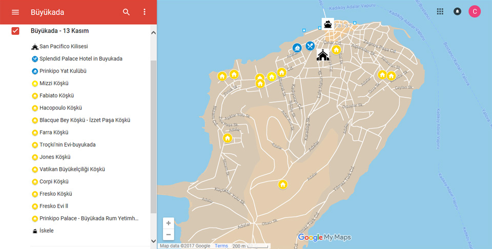
Task: Select Mizzi Köşkü entry
Action: click(54, 83)
